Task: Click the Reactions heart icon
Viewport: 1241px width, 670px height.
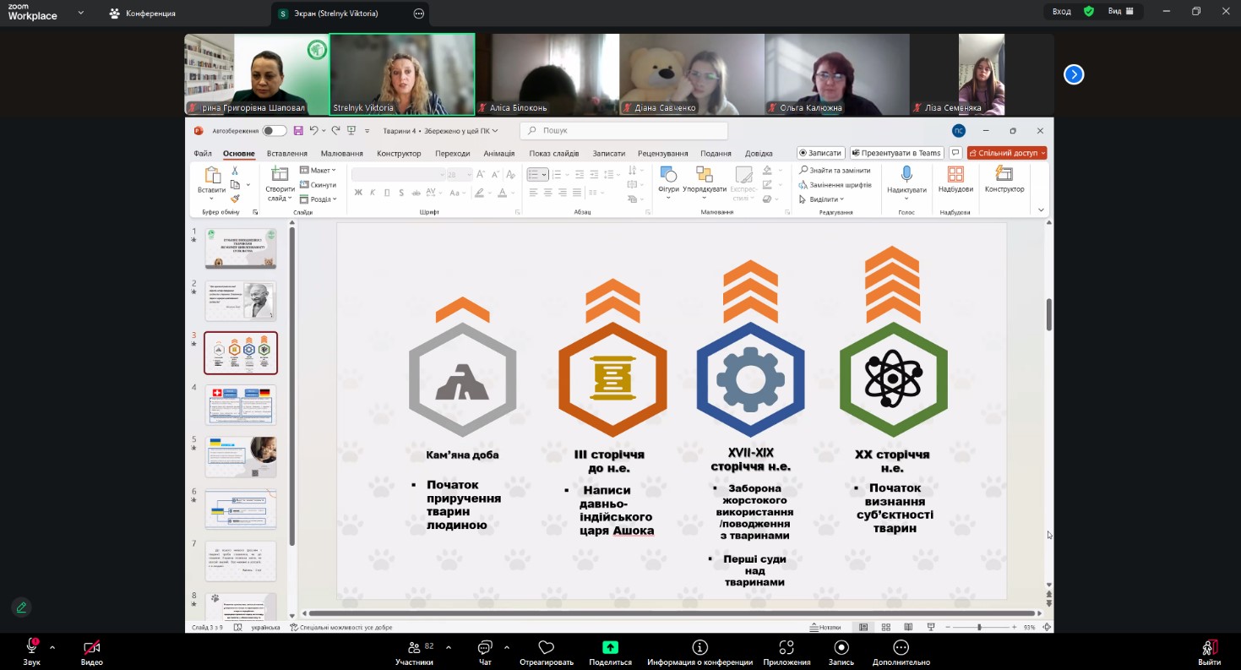Action: [x=546, y=648]
